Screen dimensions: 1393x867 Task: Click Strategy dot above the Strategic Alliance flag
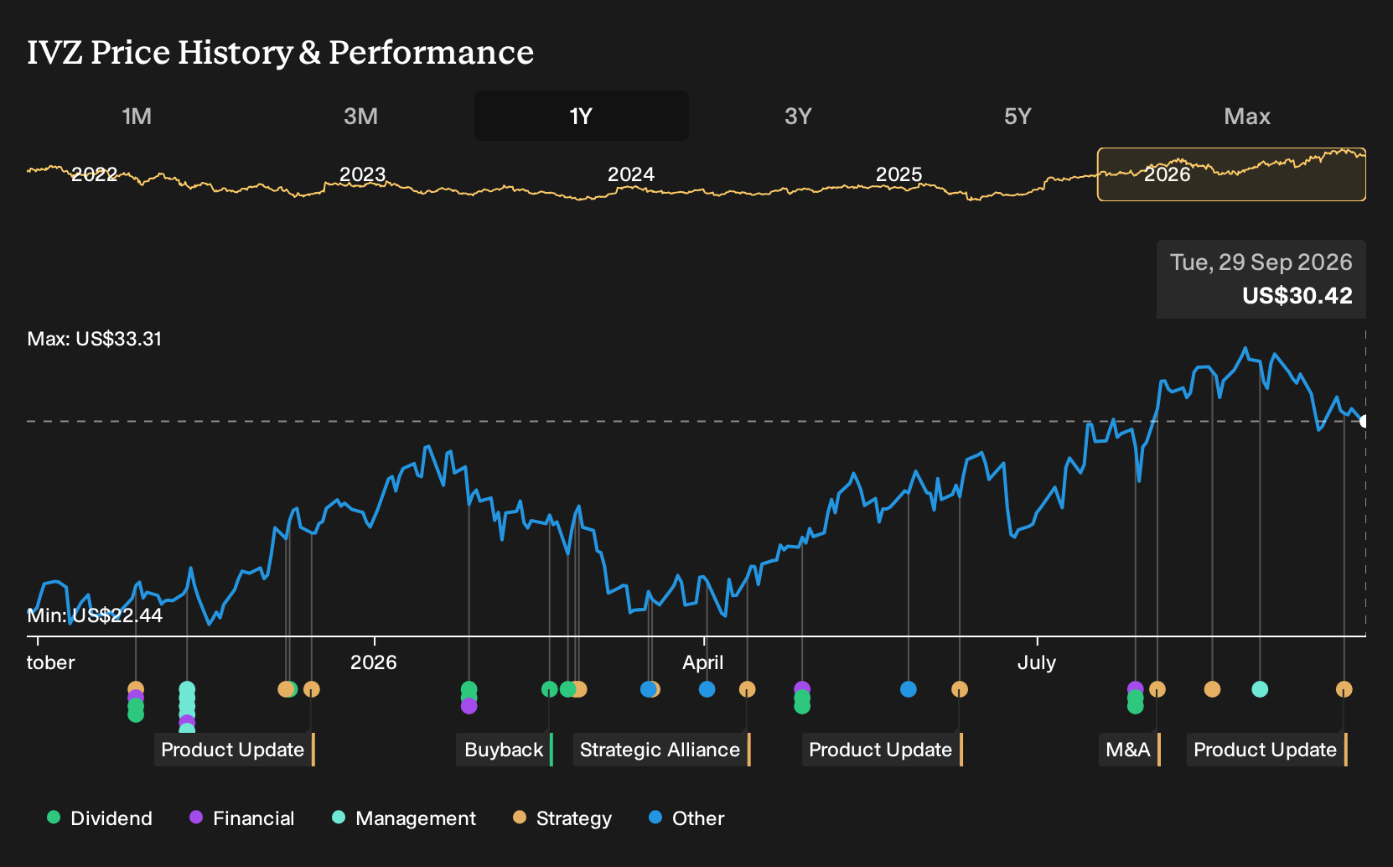click(748, 689)
